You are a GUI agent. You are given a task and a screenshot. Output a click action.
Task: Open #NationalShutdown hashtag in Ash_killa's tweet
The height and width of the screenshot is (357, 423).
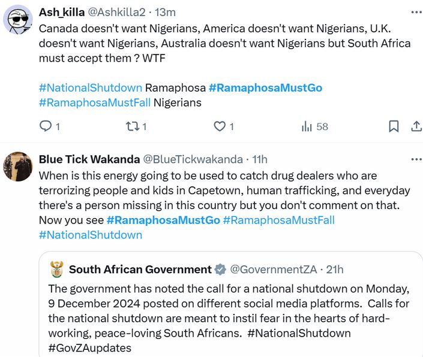tap(90, 87)
